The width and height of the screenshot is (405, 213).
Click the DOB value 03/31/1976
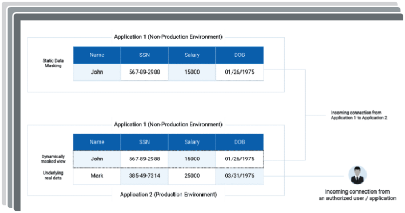pyautogui.click(x=239, y=176)
